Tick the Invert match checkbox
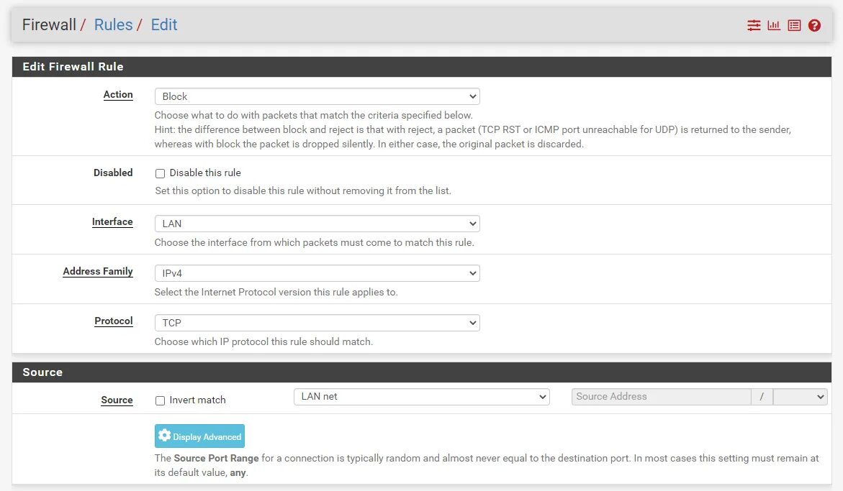The height and width of the screenshot is (491, 843). tap(161, 400)
